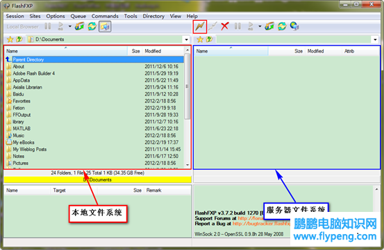Click the left file list vertical scrollbar
Image resolution: width=384 pixels, height=250 pixels.
(x=187, y=107)
